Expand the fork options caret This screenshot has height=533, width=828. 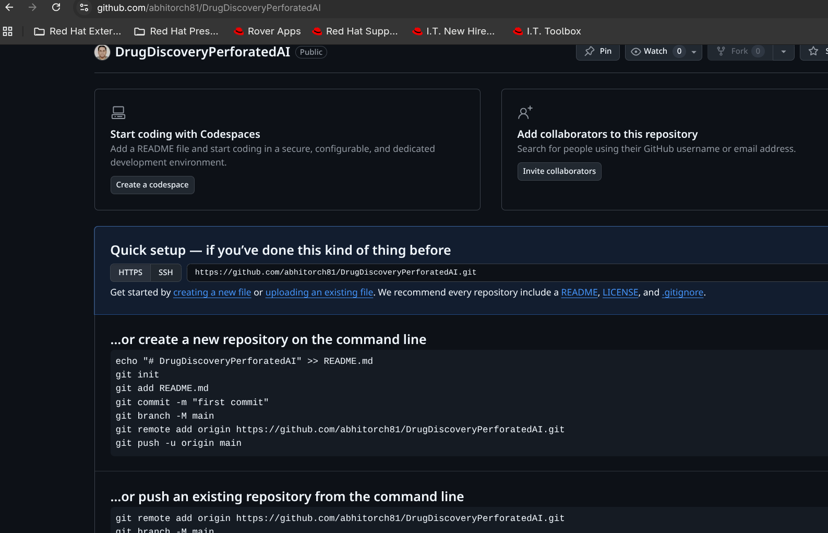pos(784,51)
